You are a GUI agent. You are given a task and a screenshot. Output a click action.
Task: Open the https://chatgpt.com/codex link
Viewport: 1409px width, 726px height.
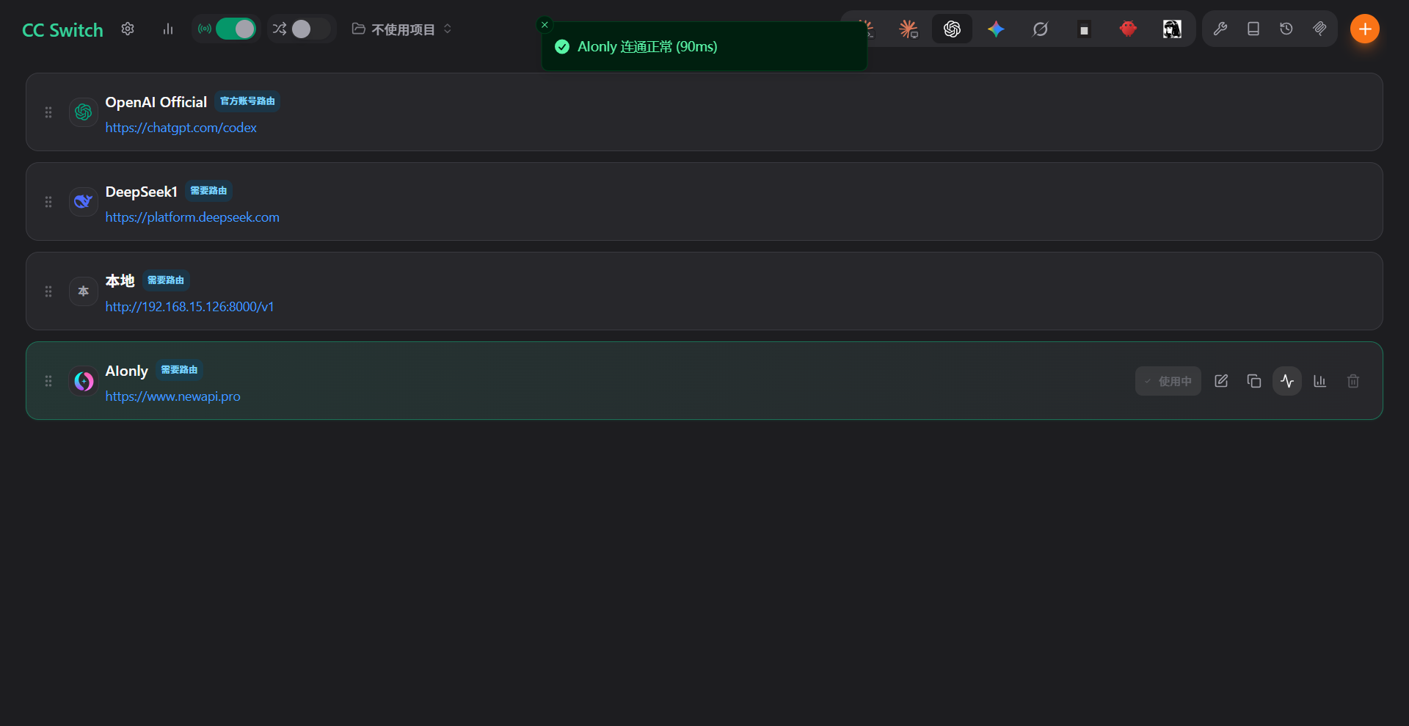[181, 128]
